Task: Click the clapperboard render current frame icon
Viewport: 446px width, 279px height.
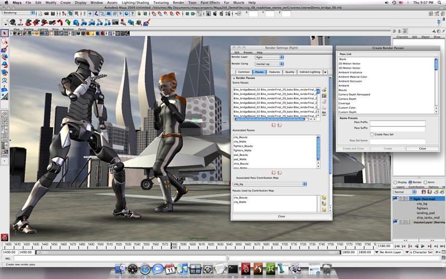Action: click(x=215, y=13)
